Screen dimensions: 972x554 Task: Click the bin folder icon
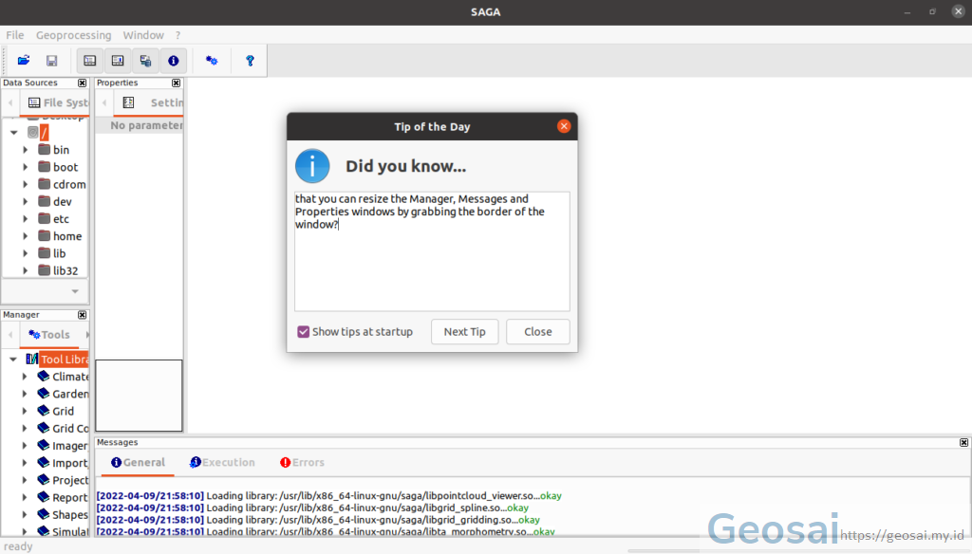pos(44,149)
